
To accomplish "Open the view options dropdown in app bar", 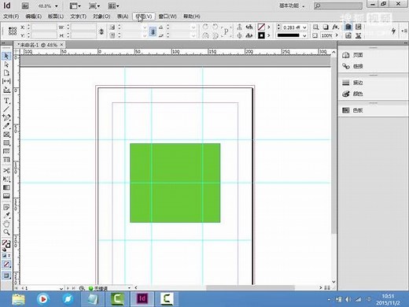I will [76, 6].
